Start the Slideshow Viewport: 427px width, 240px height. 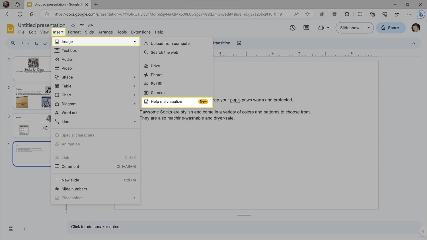(x=350, y=28)
